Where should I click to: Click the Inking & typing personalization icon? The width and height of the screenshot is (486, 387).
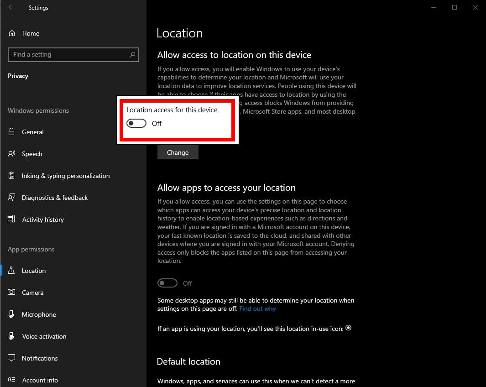[12, 176]
